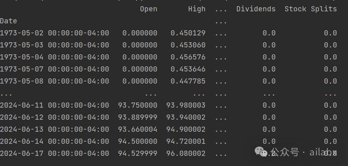
Task: Click the High column header
Action: (197, 9)
